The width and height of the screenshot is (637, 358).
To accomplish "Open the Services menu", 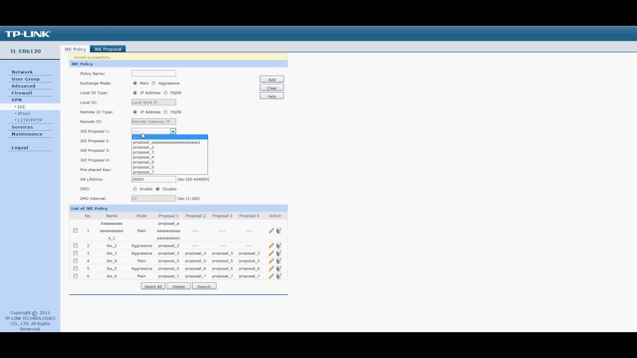I will (x=22, y=127).
